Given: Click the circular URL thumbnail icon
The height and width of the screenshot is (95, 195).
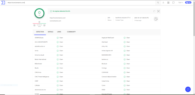Looking at the screenshot, I should (156, 19).
